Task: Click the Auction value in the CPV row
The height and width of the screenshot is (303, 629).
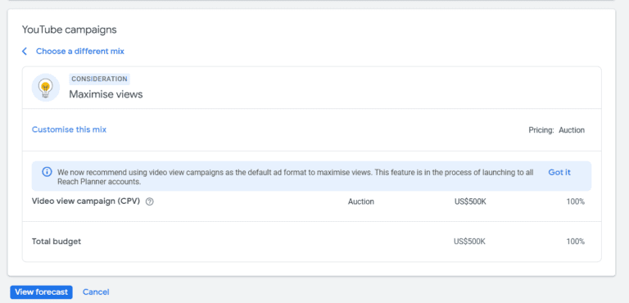Action: point(361,202)
